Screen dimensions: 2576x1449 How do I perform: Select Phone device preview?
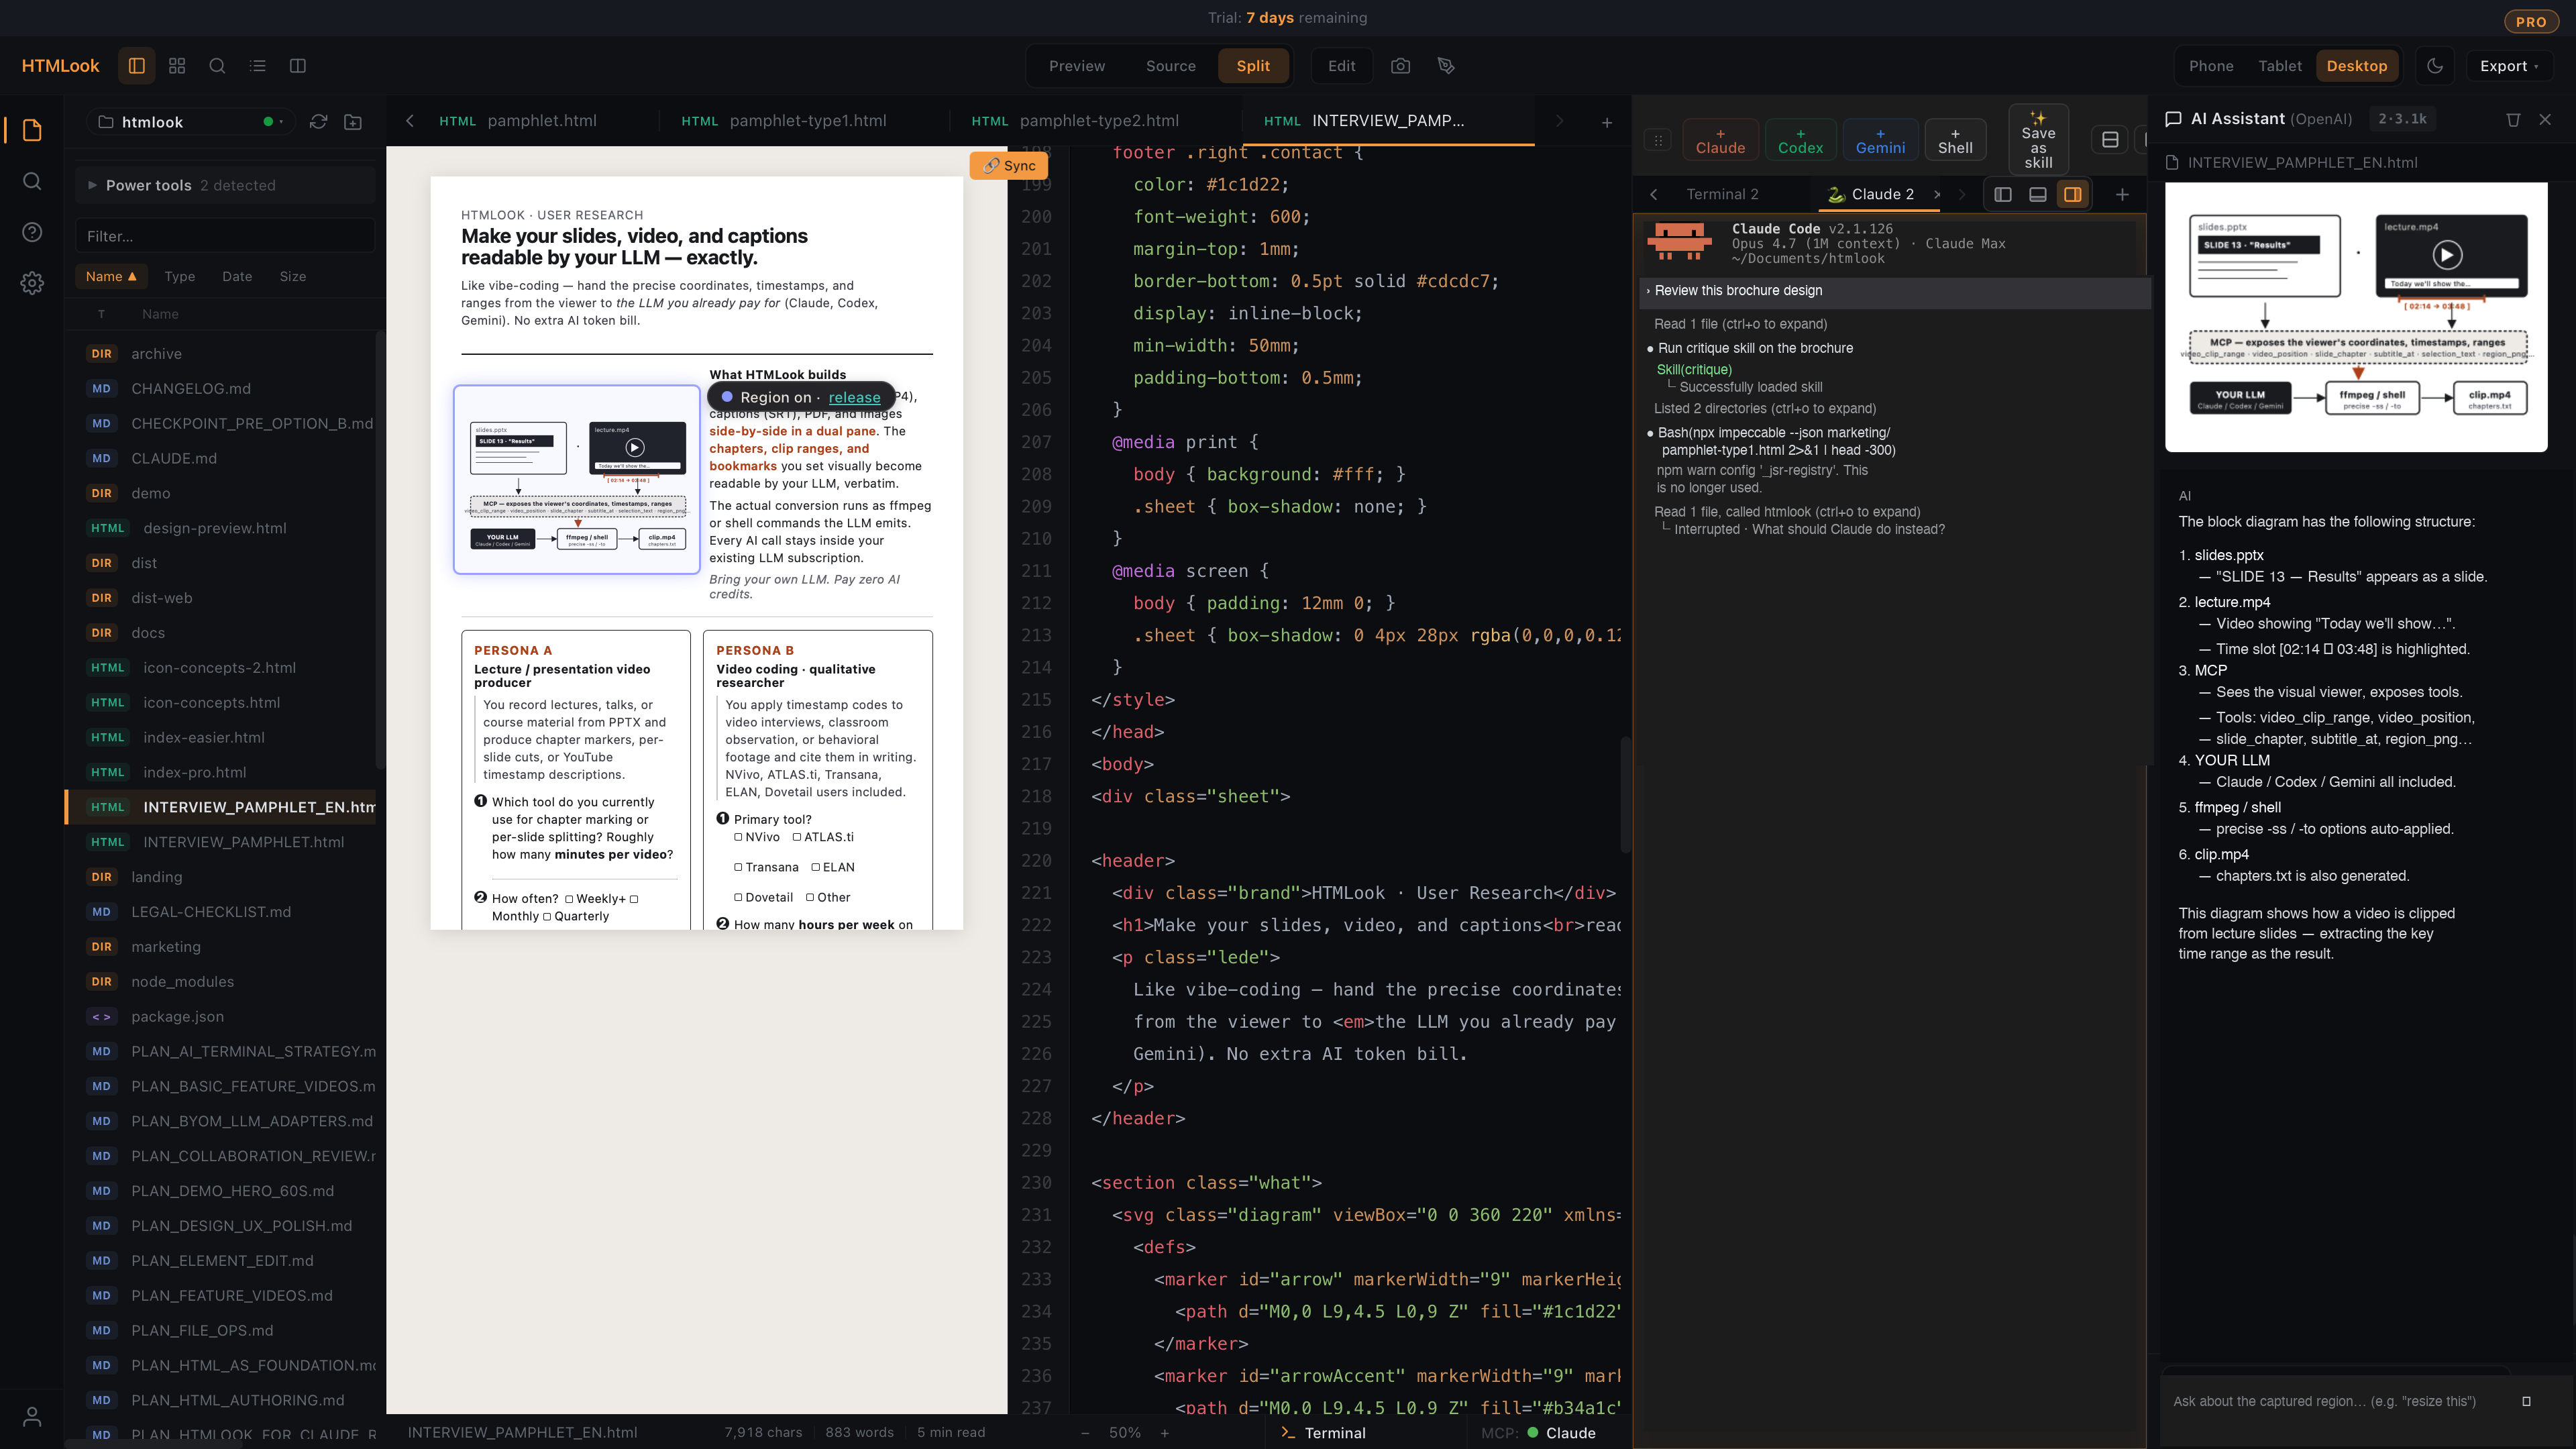tap(2211, 66)
